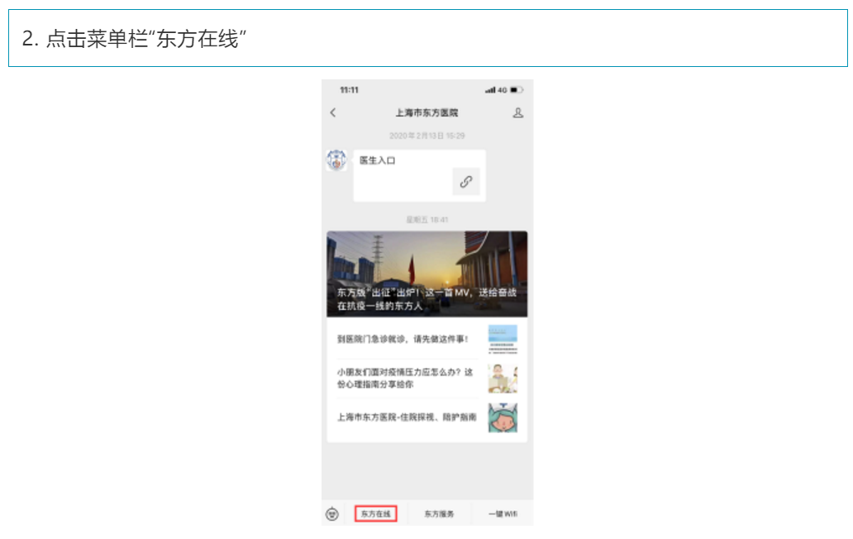Click the heading text 2. 点击菜单栏"东方在线"
Viewport: 853px width, 539px height.
click(x=134, y=39)
